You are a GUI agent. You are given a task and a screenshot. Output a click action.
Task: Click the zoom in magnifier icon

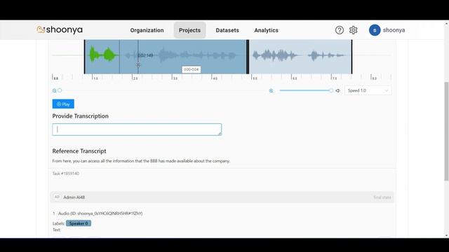(x=272, y=90)
